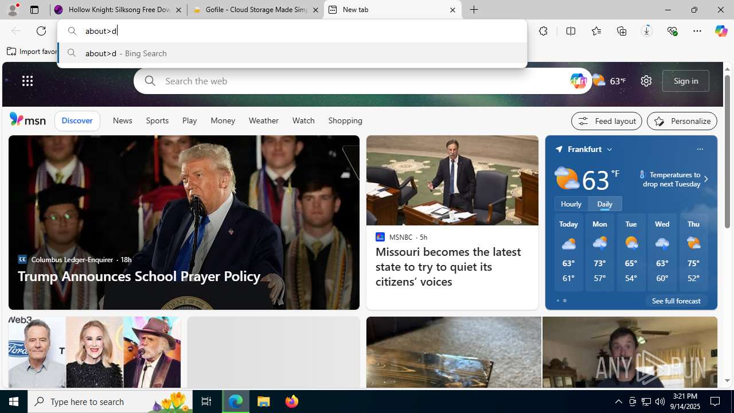This screenshot has width=734, height=413.
Task: Open the Extensions puzzle icon
Action: pyautogui.click(x=543, y=31)
